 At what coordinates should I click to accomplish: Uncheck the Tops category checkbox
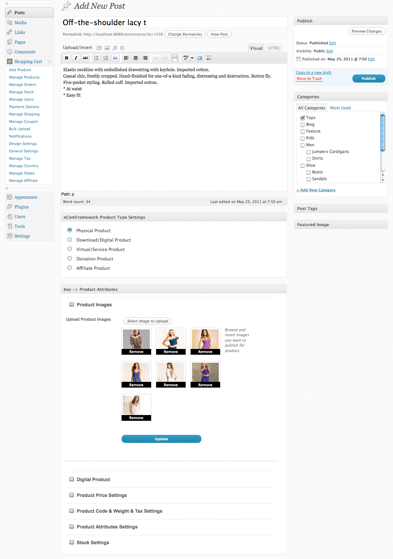(303, 118)
